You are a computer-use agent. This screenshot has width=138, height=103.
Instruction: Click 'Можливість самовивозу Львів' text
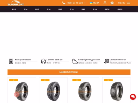[120, 63]
